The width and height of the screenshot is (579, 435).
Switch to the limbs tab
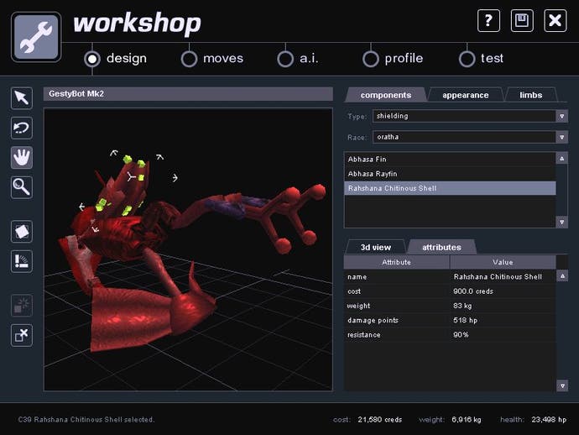click(x=531, y=95)
